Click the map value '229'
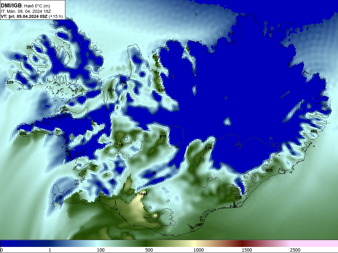This screenshot has height=253, width=338. pos(10,82)
